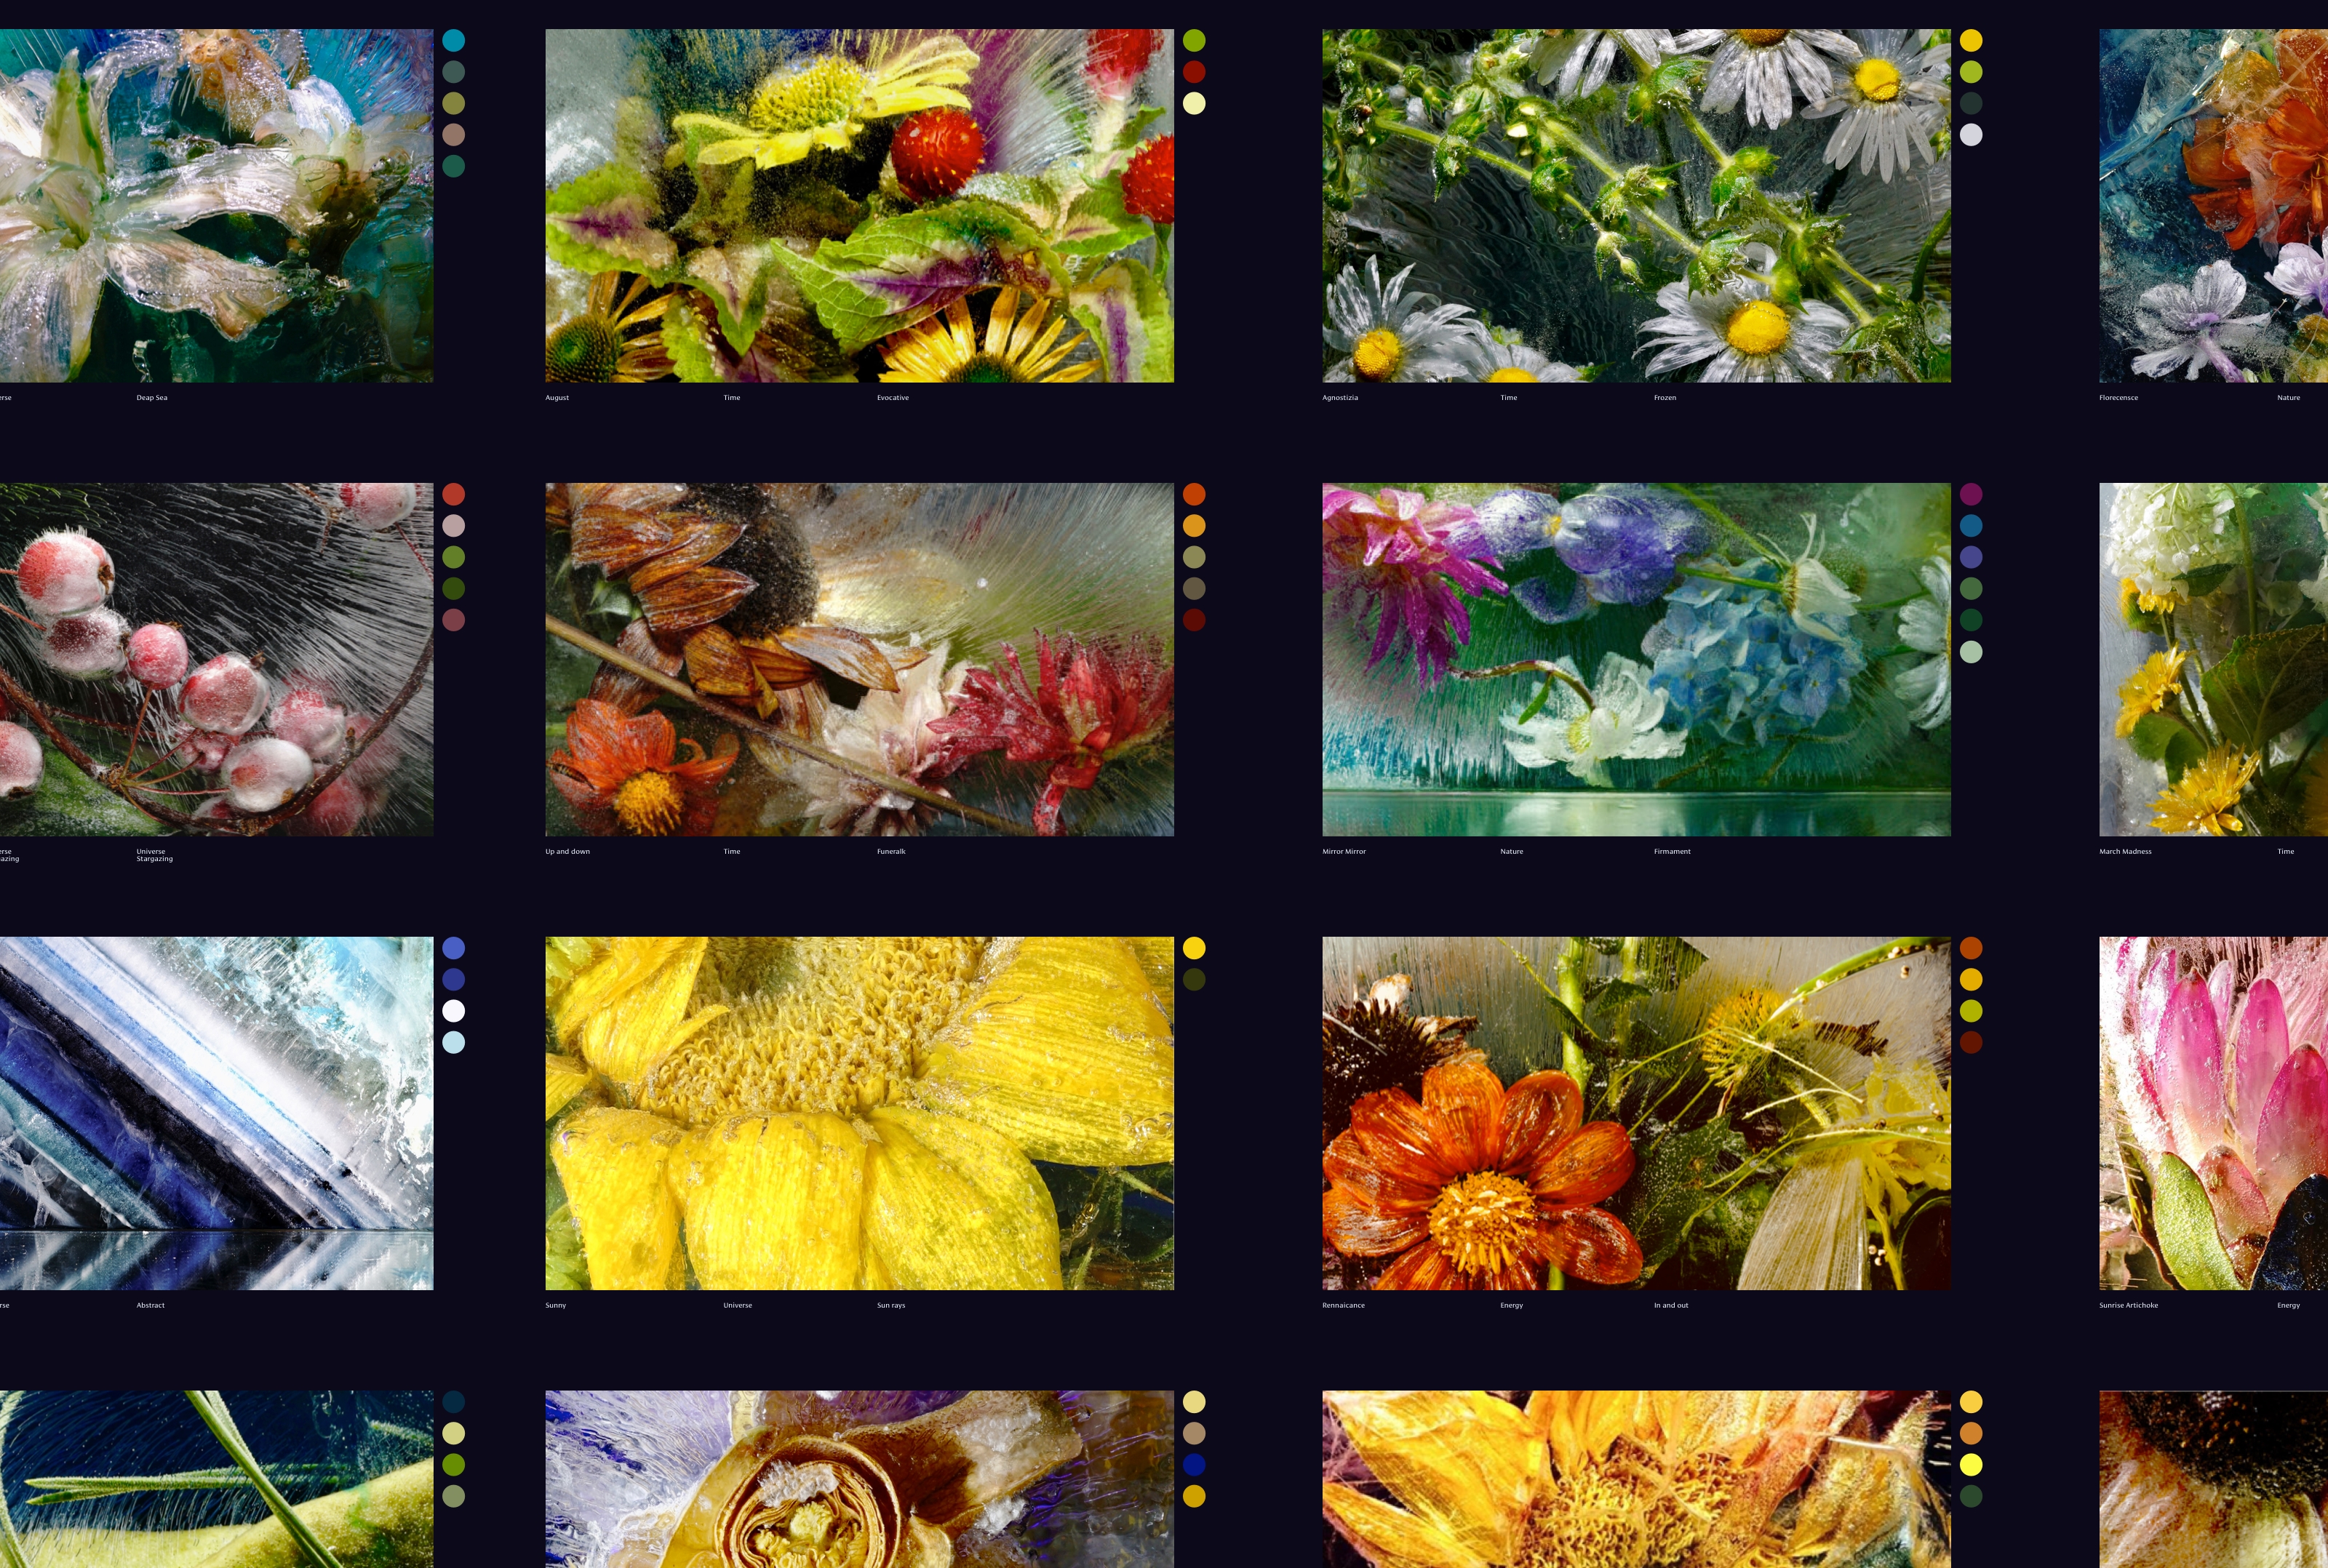Open the Up and down artwork thumbnail
Image resolution: width=2328 pixels, height=1568 pixels.
coord(859,659)
